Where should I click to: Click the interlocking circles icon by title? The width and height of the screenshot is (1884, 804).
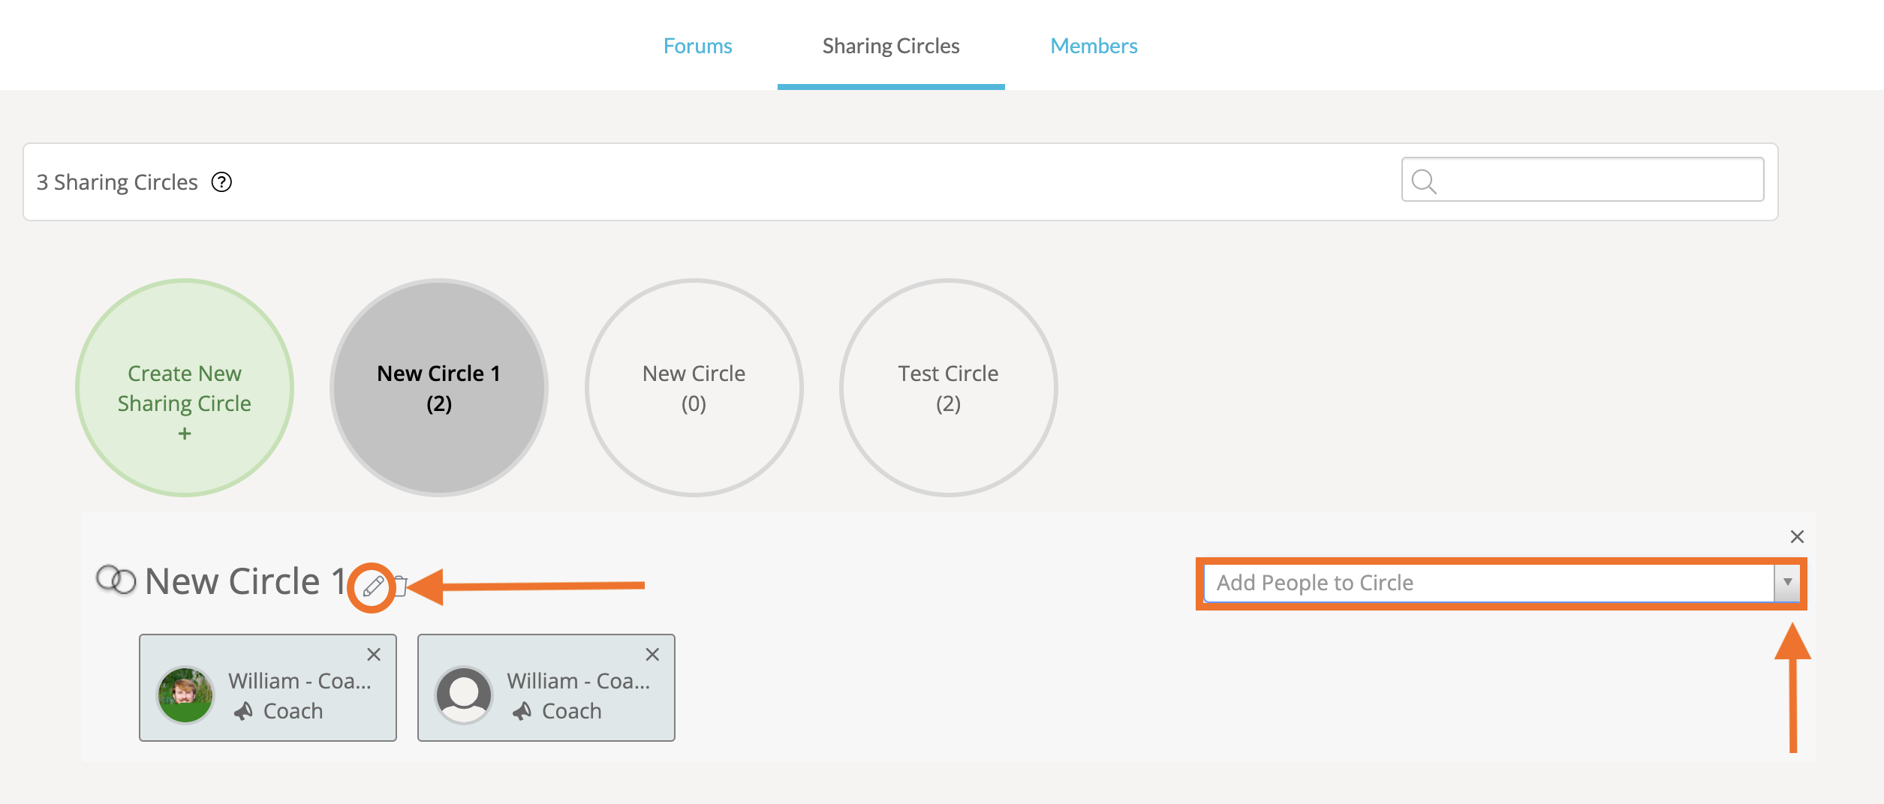coord(116,580)
